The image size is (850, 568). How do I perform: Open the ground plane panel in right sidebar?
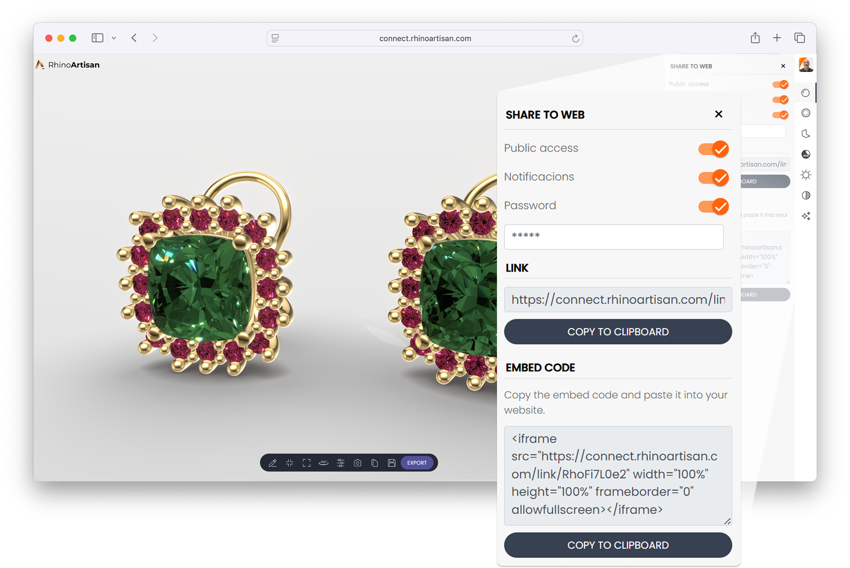(805, 134)
